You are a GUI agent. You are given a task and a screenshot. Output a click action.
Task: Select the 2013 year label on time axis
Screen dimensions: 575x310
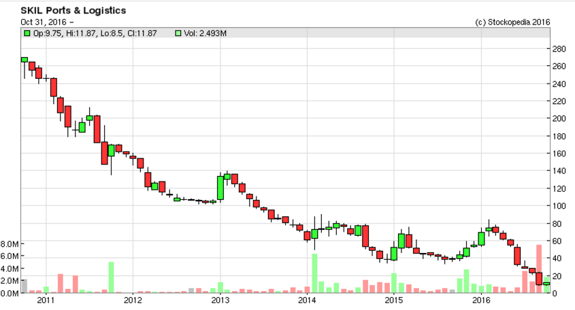tap(220, 300)
